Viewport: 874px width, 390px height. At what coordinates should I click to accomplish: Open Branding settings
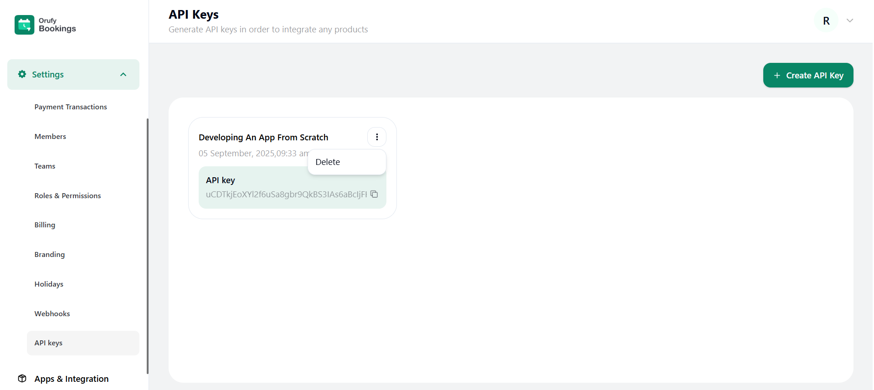(x=50, y=255)
